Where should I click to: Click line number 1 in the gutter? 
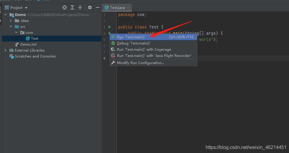pos(104,15)
